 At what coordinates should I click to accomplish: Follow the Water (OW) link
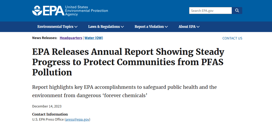94,38
